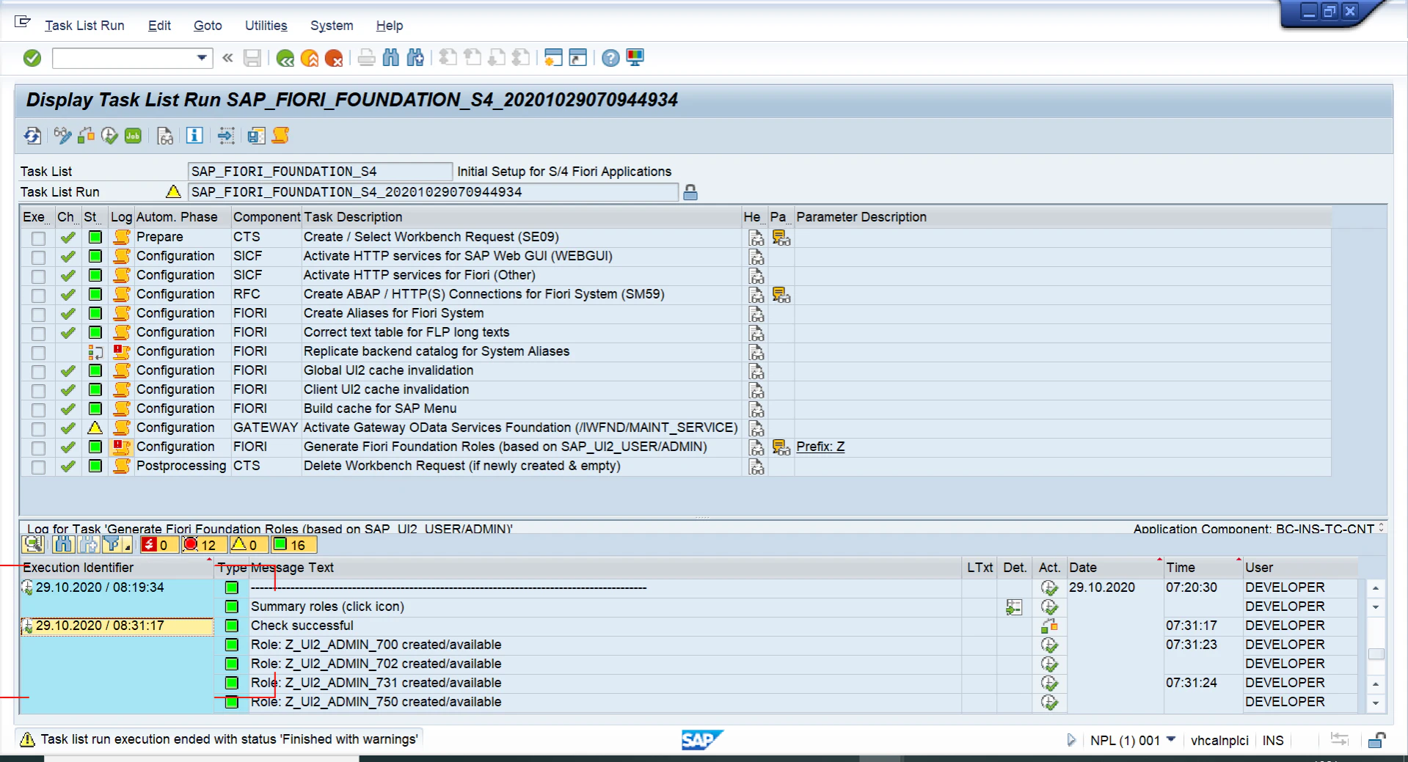Screen dimensions: 1408x762
Task: Open the Task List Run menu
Action: (x=84, y=26)
